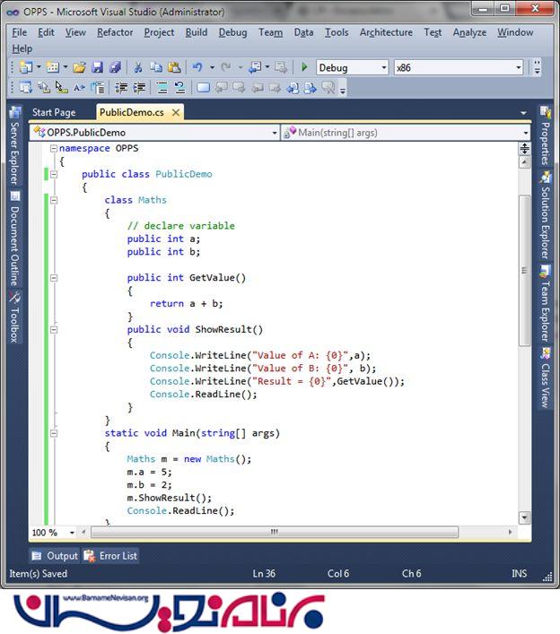Viewport: 560px width, 634px height.
Task: Click the Open File folder icon
Action: pyautogui.click(x=79, y=67)
